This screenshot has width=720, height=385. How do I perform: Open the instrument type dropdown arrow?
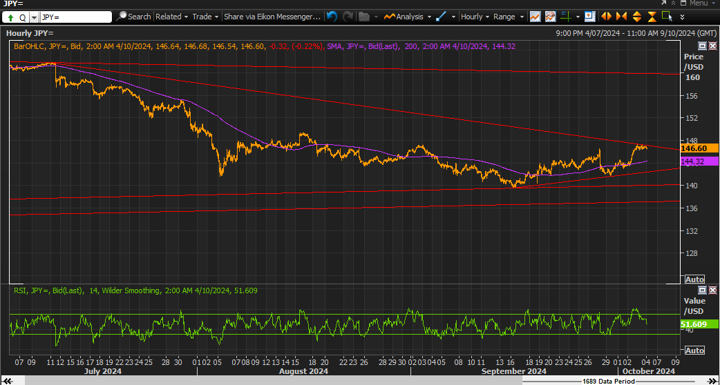point(35,17)
